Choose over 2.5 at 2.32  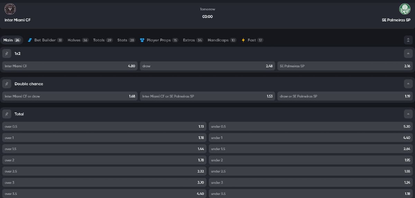[104, 171]
